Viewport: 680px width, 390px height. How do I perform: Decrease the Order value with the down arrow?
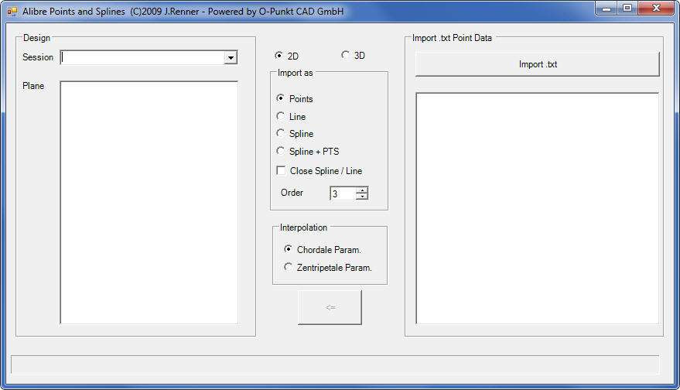pos(362,196)
